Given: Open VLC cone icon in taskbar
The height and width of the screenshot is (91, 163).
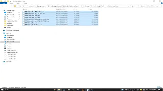Looking at the screenshot, I should pyautogui.click(x=83, y=90).
